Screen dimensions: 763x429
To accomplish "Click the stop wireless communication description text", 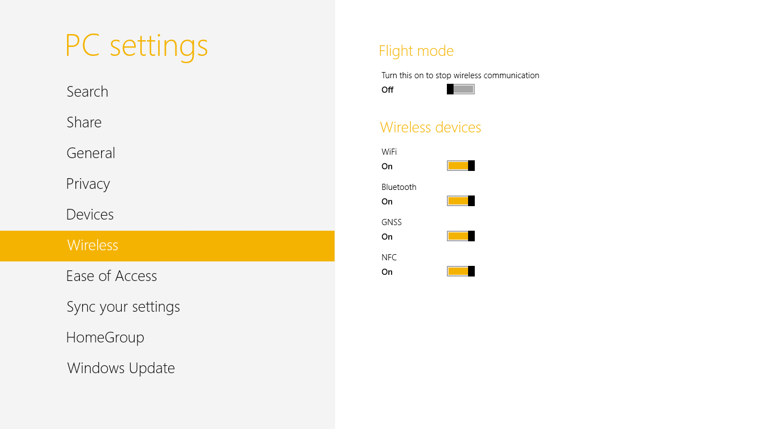I will [x=460, y=75].
